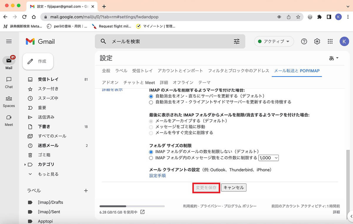Switch to 全般 settings tab
The width and height of the screenshot is (353, 224).
(106, 71)
